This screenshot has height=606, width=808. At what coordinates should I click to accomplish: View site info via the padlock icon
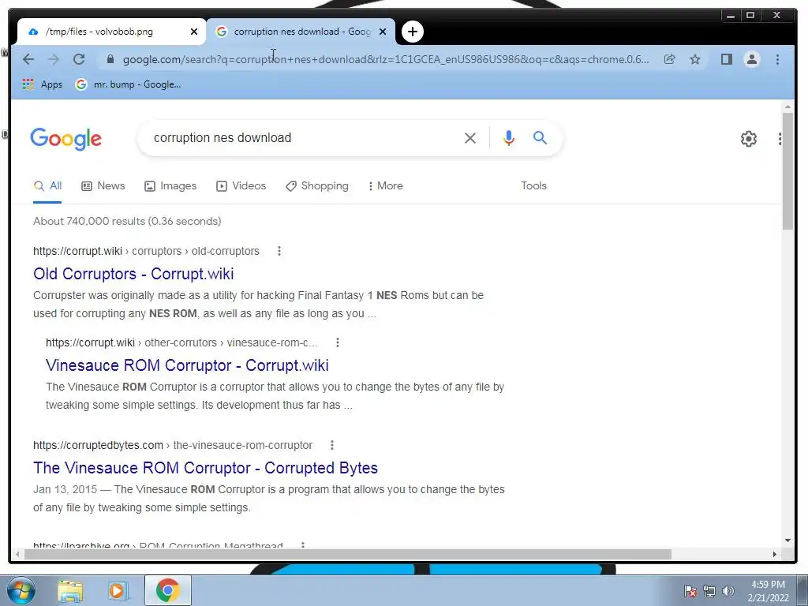(110, 59)
